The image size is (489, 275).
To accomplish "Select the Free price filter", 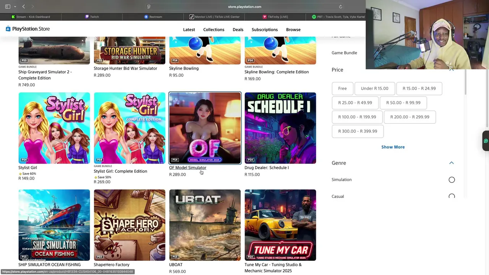I will click(342, 88).
